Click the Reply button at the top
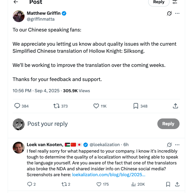Image resolution: width=189 pixels, height=193 pixels. [159, 2]
